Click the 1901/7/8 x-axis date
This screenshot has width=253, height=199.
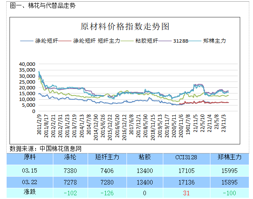point(188,125)
